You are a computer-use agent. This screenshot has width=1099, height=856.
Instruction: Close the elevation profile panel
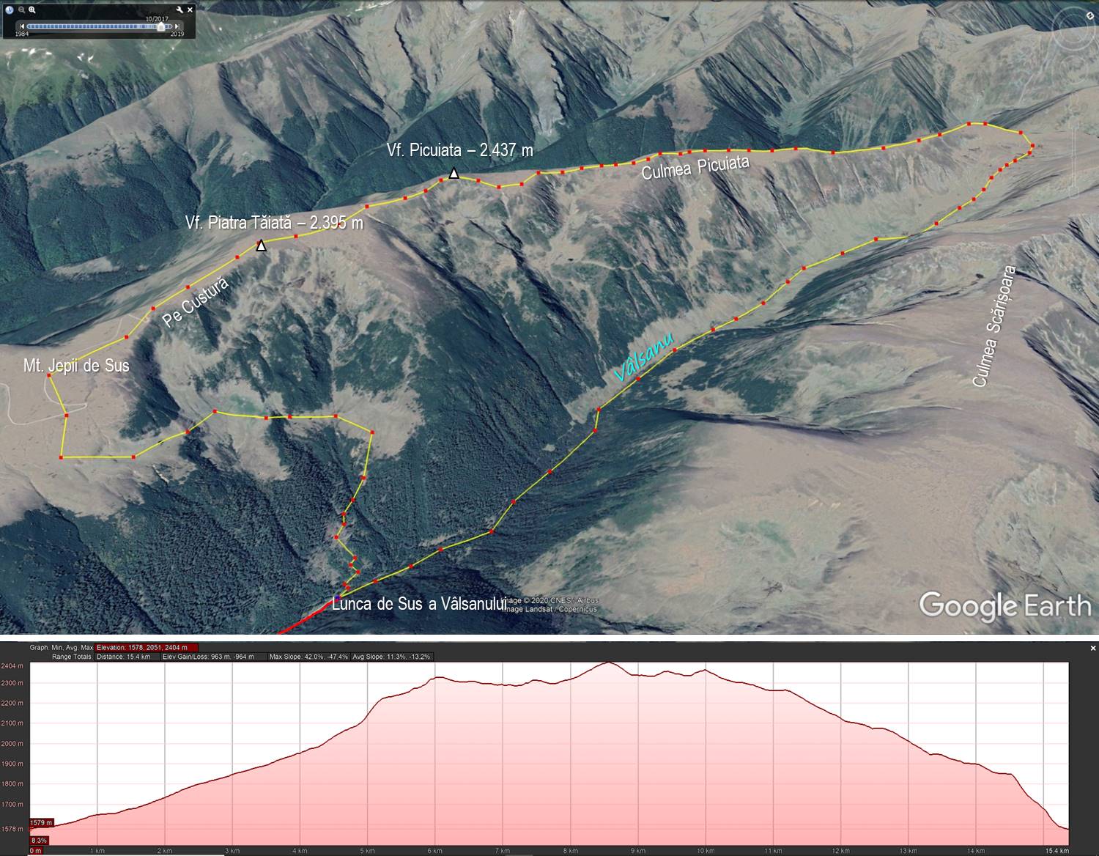coord(1092,648)
